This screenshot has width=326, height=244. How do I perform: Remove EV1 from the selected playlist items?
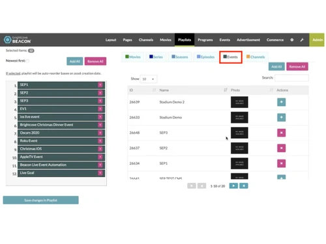[x=100, y=109]
